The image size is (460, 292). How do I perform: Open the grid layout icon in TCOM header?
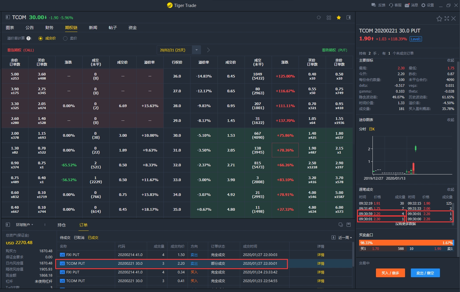click(329, 18)
